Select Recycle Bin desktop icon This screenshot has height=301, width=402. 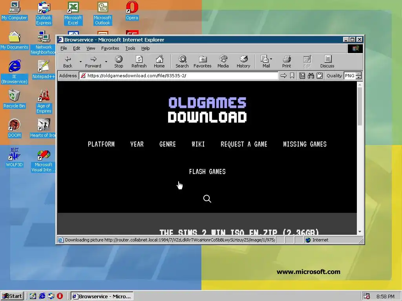point(15,99)
